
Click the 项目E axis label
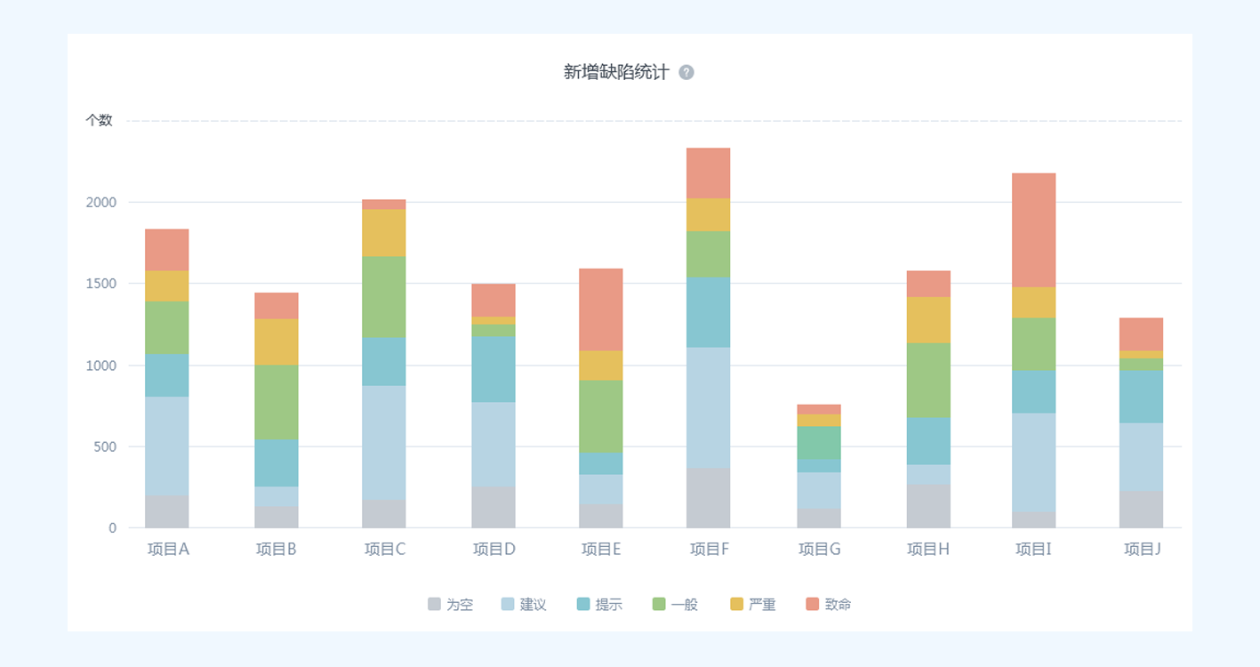[x=602, y=550]
